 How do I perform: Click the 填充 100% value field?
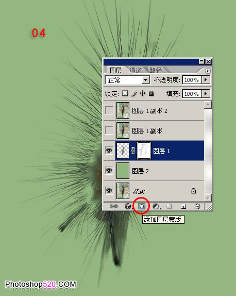pos(192,93)
